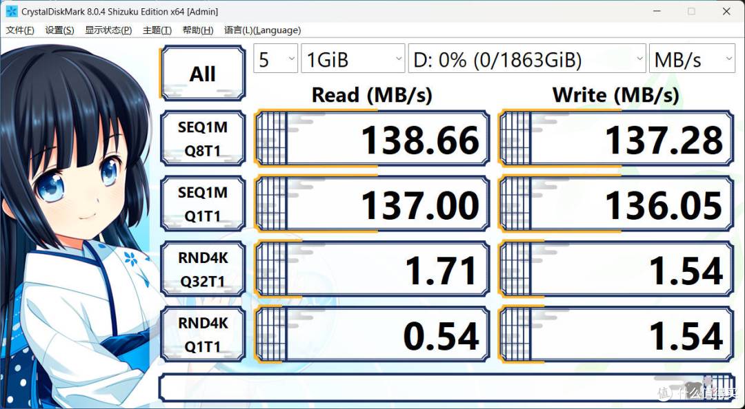745x409 pixels.
Task: Open the test count dropdown showing 5
Action: coord(275,59)
